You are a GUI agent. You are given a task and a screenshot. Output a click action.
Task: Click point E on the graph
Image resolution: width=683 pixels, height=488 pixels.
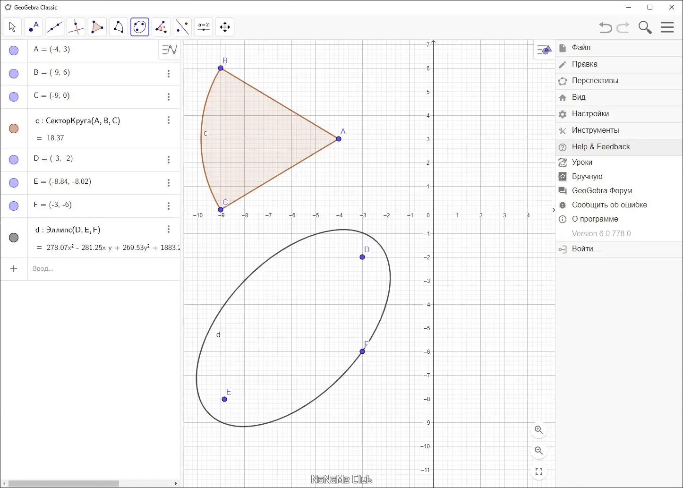[224, 399]
